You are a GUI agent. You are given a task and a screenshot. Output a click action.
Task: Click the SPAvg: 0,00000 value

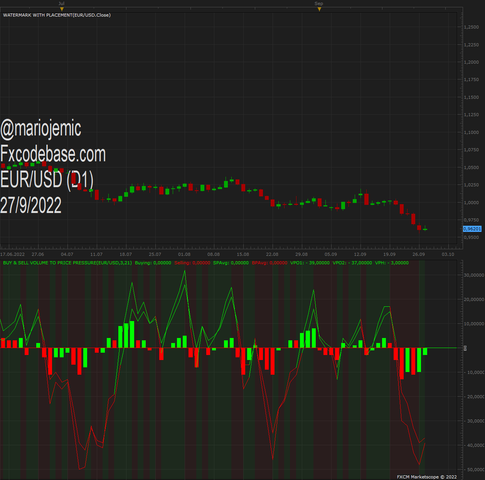pos(231,263)
